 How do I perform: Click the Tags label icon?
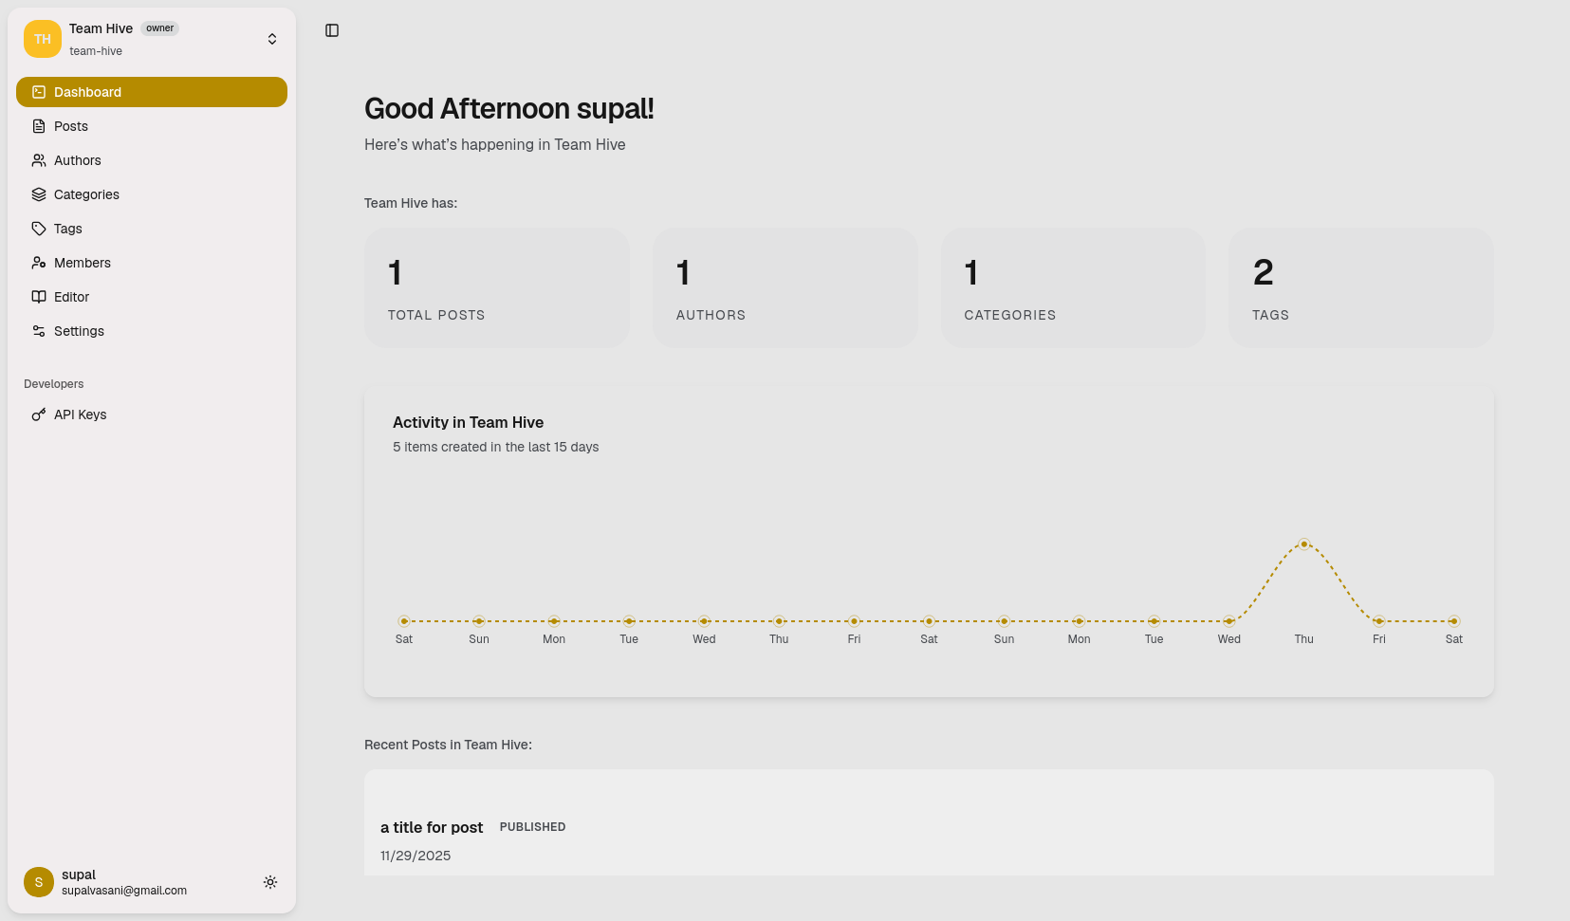pos(39,229)
